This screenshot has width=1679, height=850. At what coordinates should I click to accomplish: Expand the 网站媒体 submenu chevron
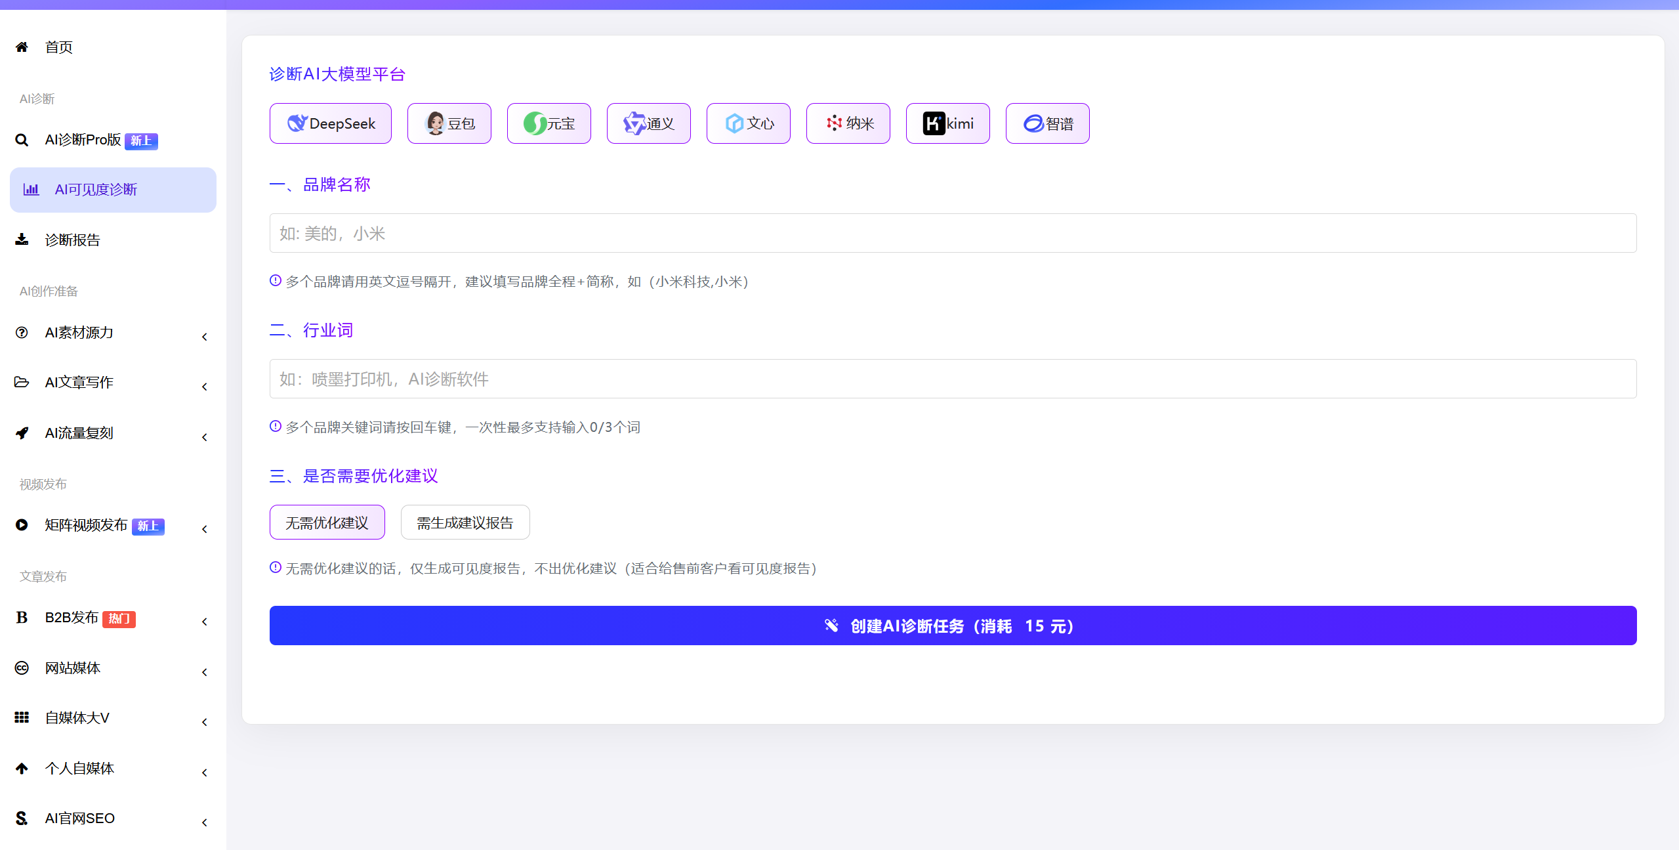click(205, 672)
